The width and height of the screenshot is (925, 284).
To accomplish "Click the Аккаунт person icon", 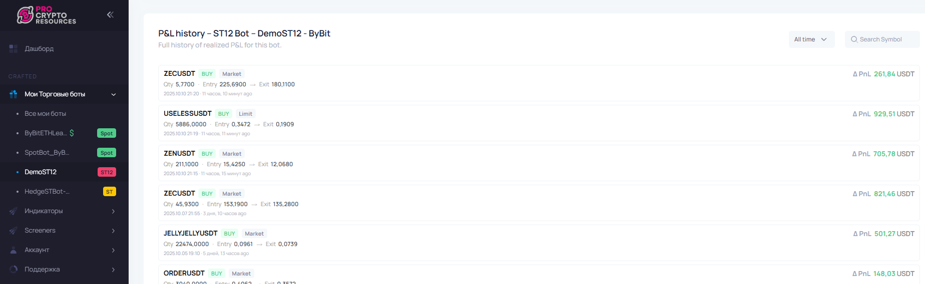I will click(14, 250).
